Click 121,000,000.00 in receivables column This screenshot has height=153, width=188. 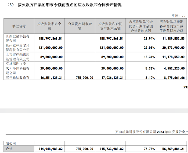50,48
